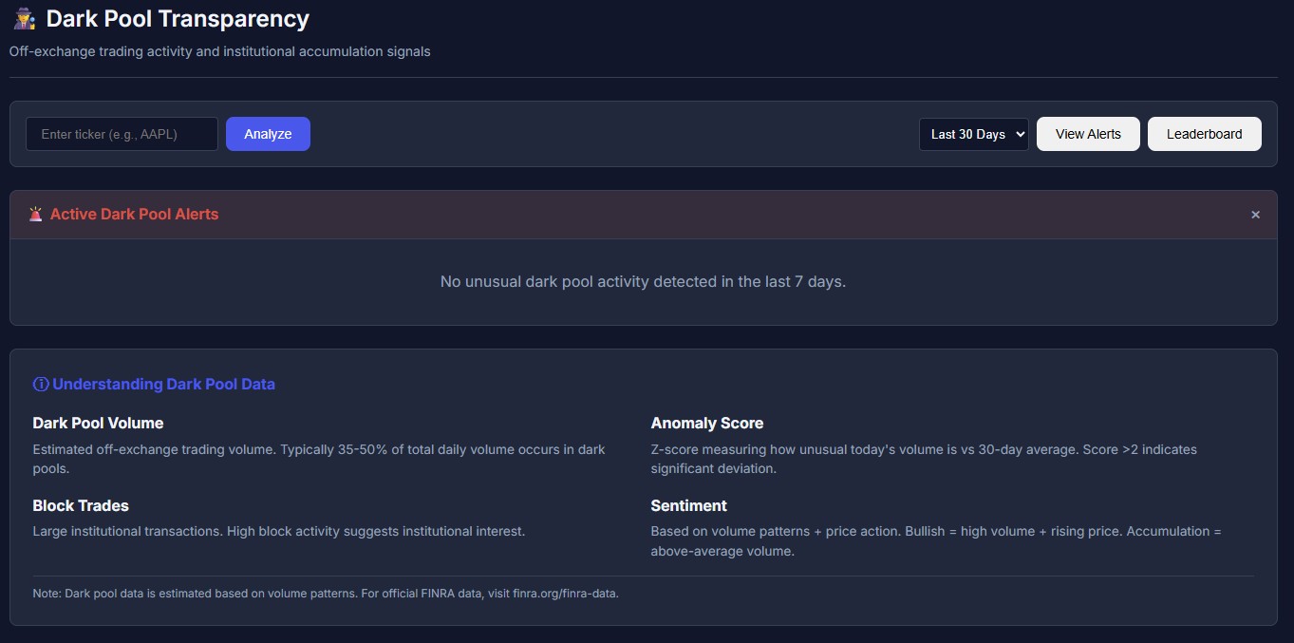Click the Dark Pool Volume heading
Viewport: 1294px width, 643px height.
(x=98, y=423)
